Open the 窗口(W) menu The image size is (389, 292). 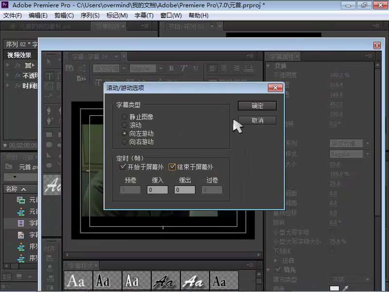(171, 16)
